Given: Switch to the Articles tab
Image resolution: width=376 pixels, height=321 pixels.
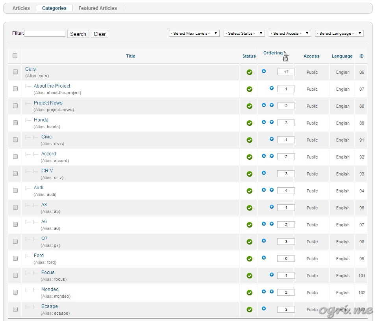Looking at the screenshot, I should (21, 8).
